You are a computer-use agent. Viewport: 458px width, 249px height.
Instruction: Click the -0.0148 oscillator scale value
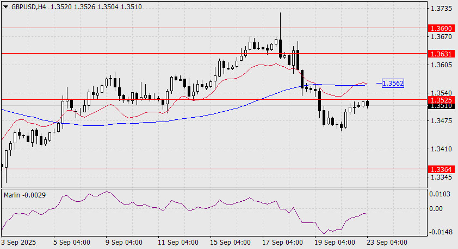click(441, 232)
